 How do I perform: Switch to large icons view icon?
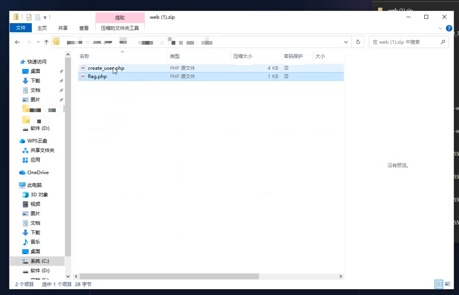(447, 284)
